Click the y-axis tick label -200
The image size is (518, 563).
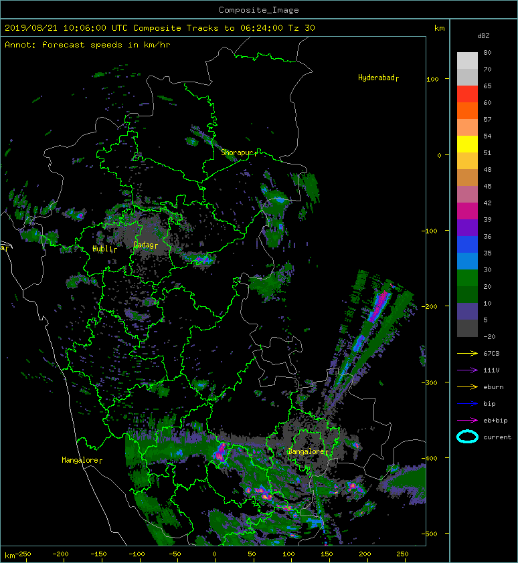tap(430, 306)
